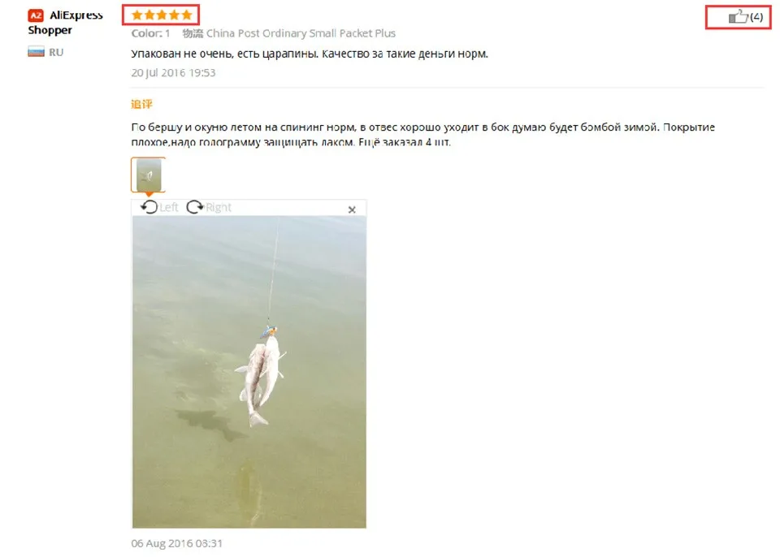This screenshot has height=557, width=780.
Task: Click the enlarged fish photo
Action: click(249, 372)
